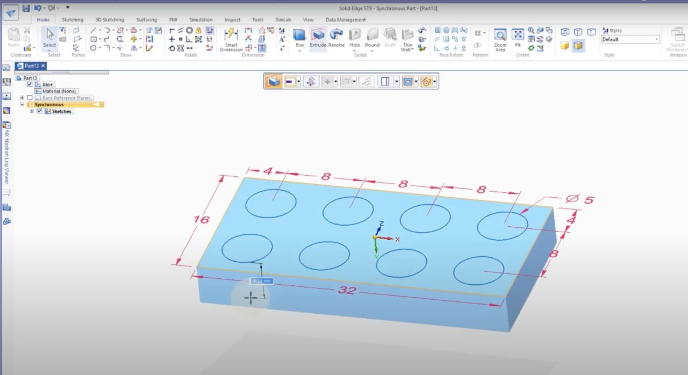Select the Extrude tool in the ribbon
Screen dimensions: 688x375
(x=318, y=38)
